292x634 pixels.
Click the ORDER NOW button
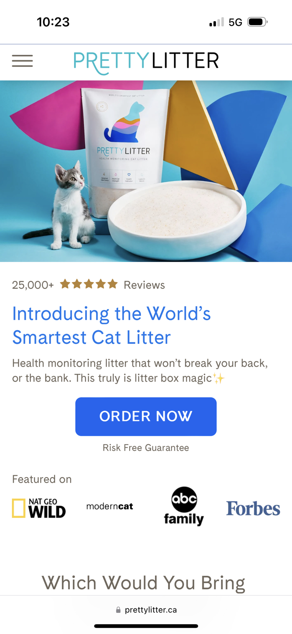point(146,417)
